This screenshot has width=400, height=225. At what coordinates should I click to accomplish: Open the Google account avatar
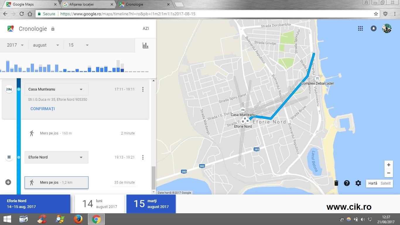[x=387, y=28]
